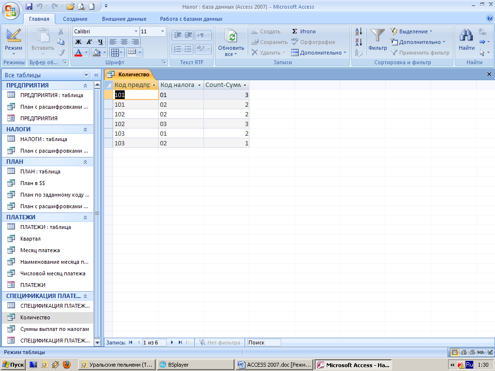Open the font size 11 dropdown
Image resolution: width=495 pixels, height=371 pixels.
[x=162, y=31]
